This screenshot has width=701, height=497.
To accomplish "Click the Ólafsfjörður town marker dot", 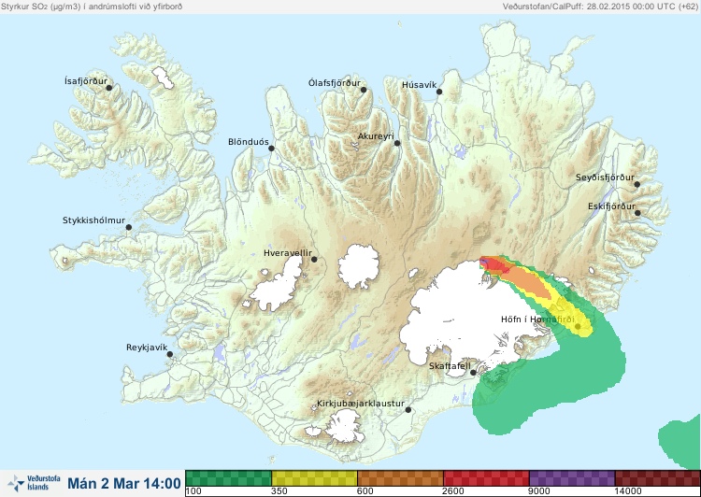I will coord(364,90).
